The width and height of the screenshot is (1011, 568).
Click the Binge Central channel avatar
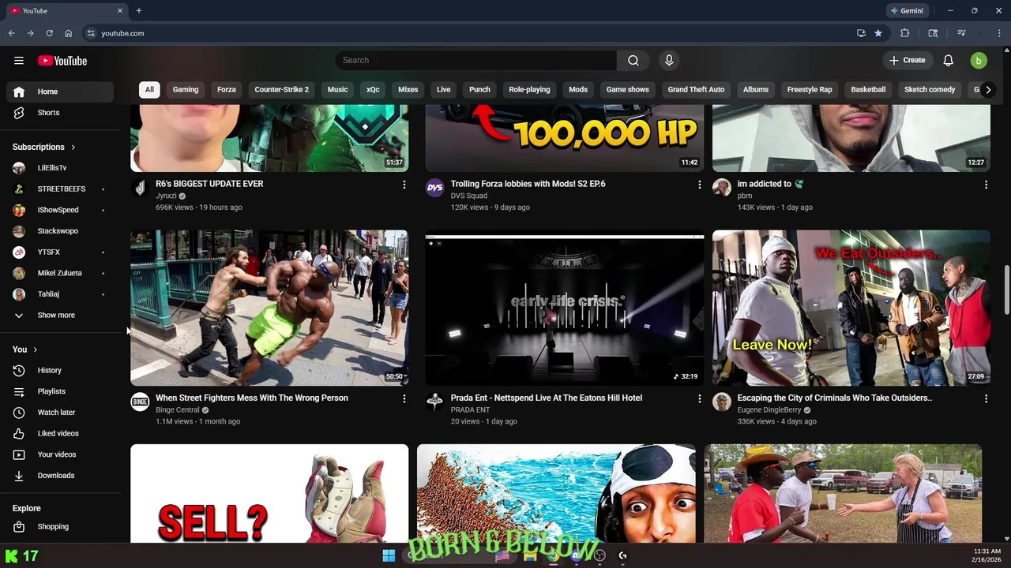coord(140,402)
